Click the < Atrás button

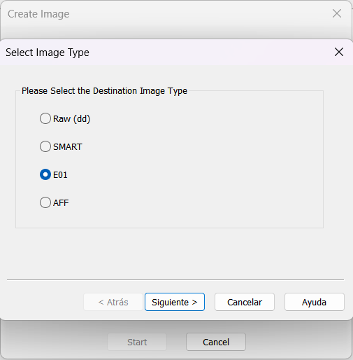click(x=113, y=302)
